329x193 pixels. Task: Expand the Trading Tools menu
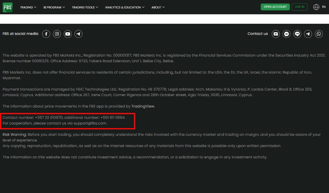[x=85, y=7]
